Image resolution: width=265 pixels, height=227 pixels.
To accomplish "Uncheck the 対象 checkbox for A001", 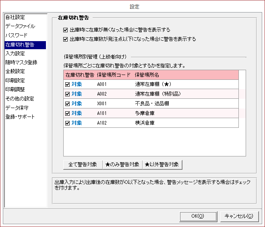I will (67, 84).
